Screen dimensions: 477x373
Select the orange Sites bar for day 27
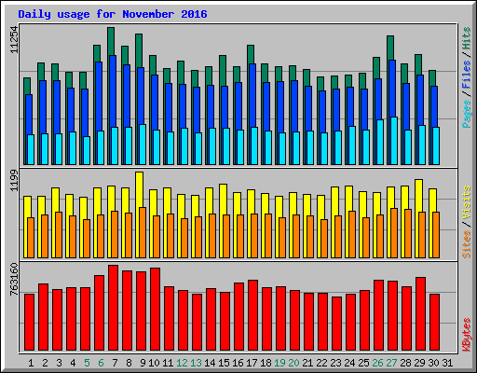pos(394,233)
